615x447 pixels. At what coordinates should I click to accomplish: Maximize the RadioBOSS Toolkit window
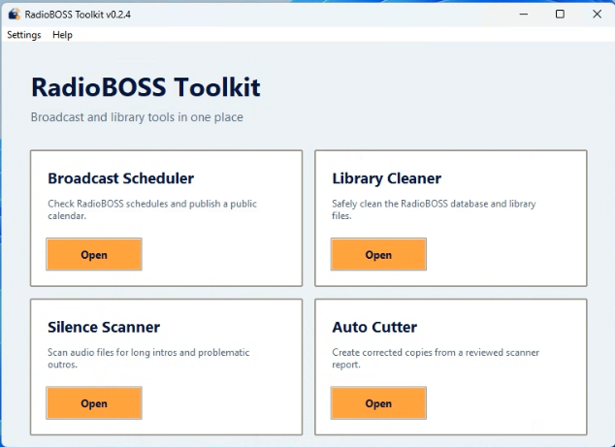tap(560, 15)
